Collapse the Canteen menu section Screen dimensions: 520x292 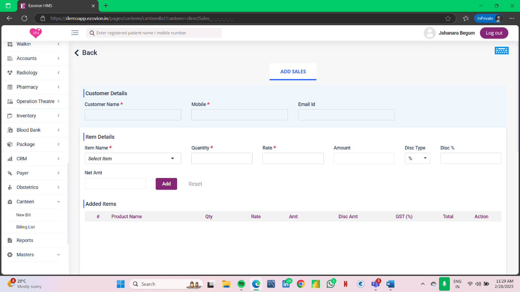58,202
